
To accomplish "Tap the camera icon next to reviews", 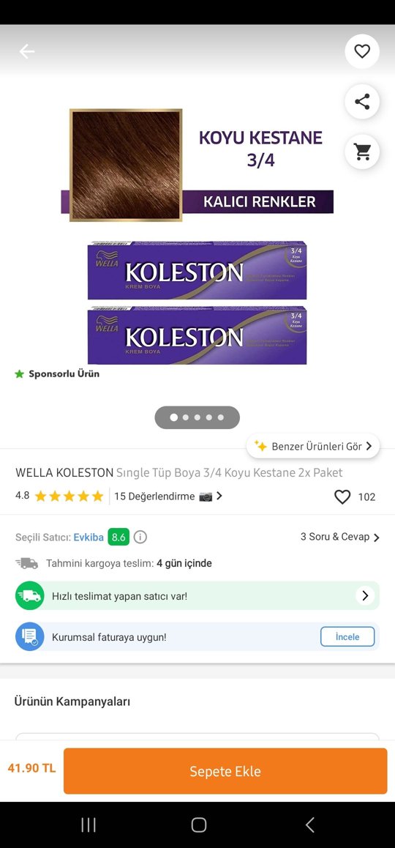I will [x=206, y=496].
